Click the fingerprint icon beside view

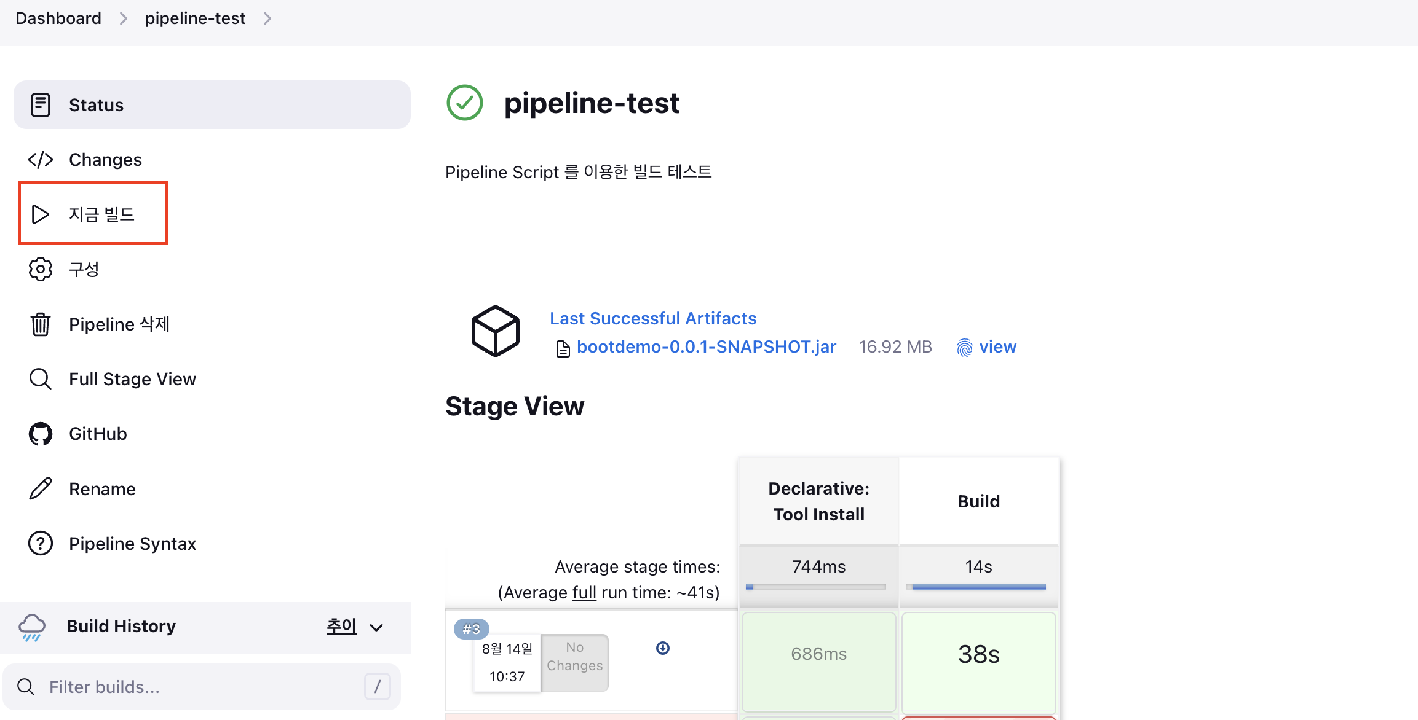(x=964, y=348)
